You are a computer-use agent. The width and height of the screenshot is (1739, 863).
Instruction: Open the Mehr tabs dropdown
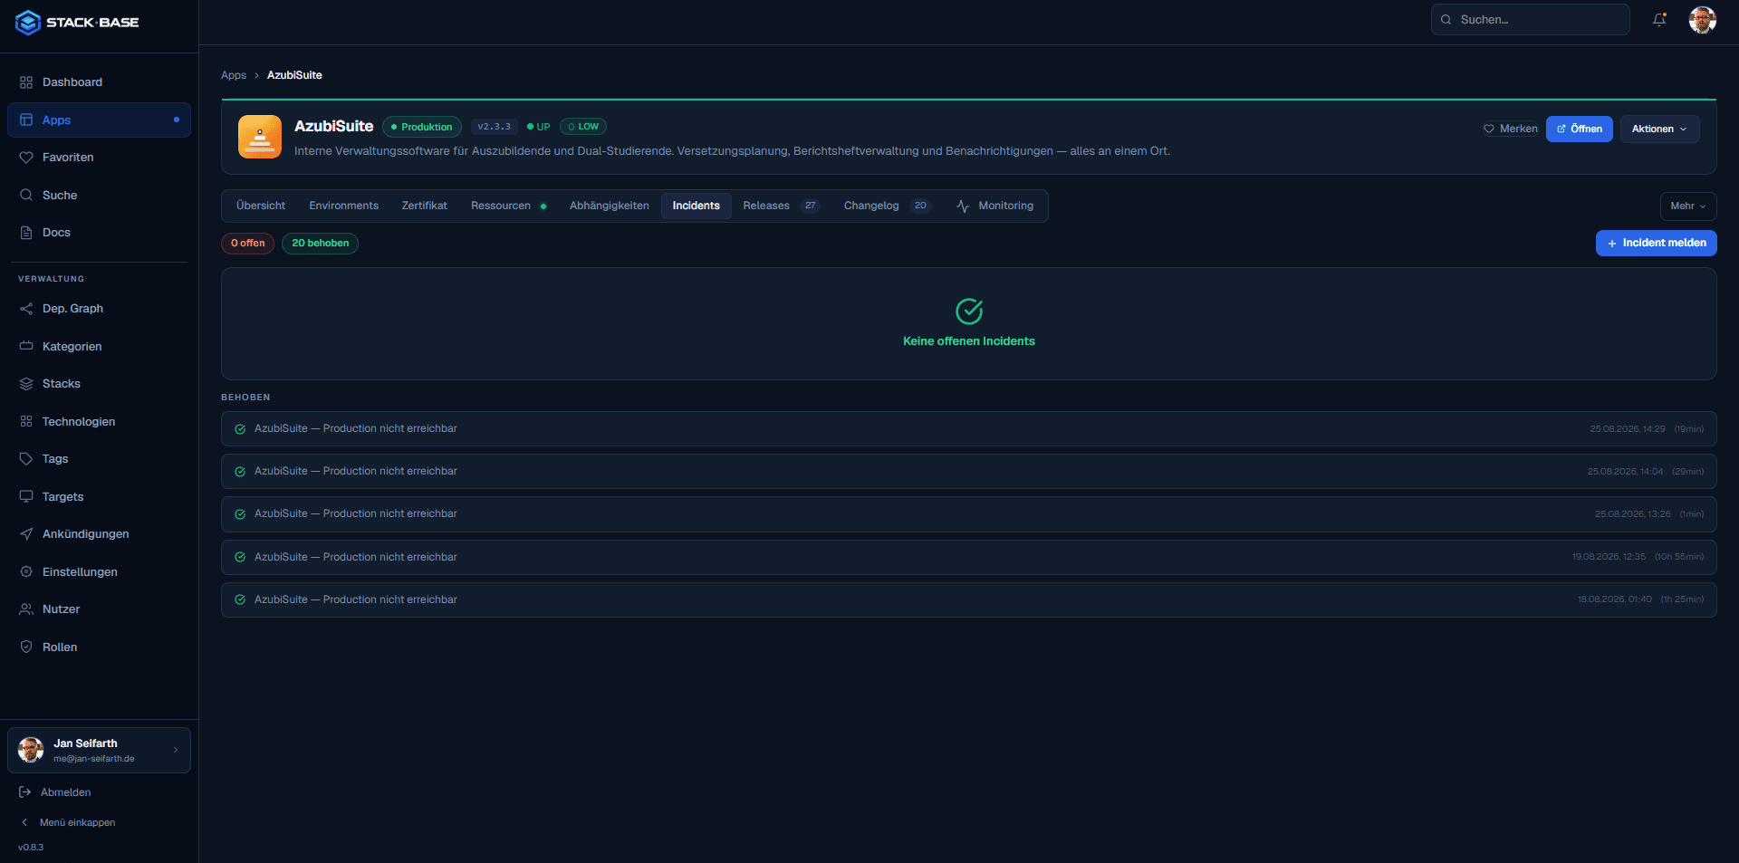coord(1687,206)
